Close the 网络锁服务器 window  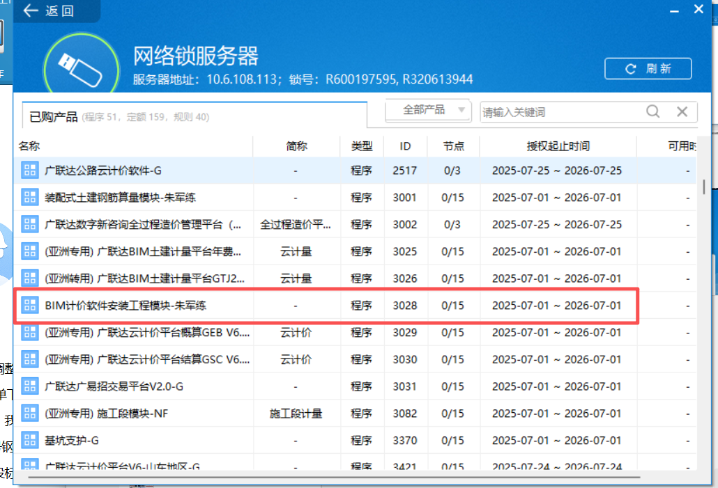click(x=698, y=9)
